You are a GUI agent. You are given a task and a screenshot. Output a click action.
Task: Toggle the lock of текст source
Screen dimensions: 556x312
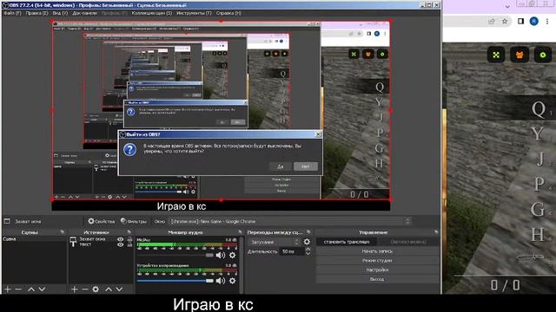(x=129, y=244)
